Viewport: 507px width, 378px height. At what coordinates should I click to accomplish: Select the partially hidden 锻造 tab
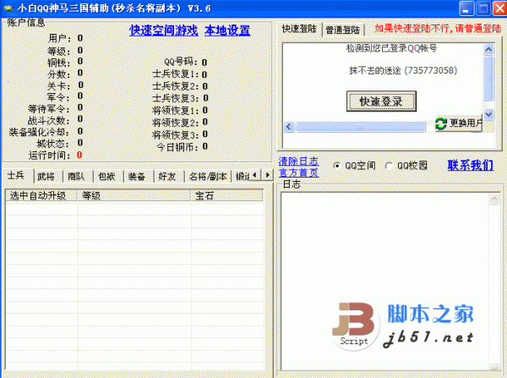tap(242, 177)
